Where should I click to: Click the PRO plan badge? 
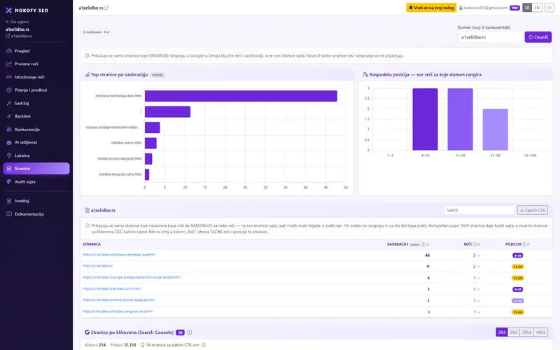coord(514,8)
